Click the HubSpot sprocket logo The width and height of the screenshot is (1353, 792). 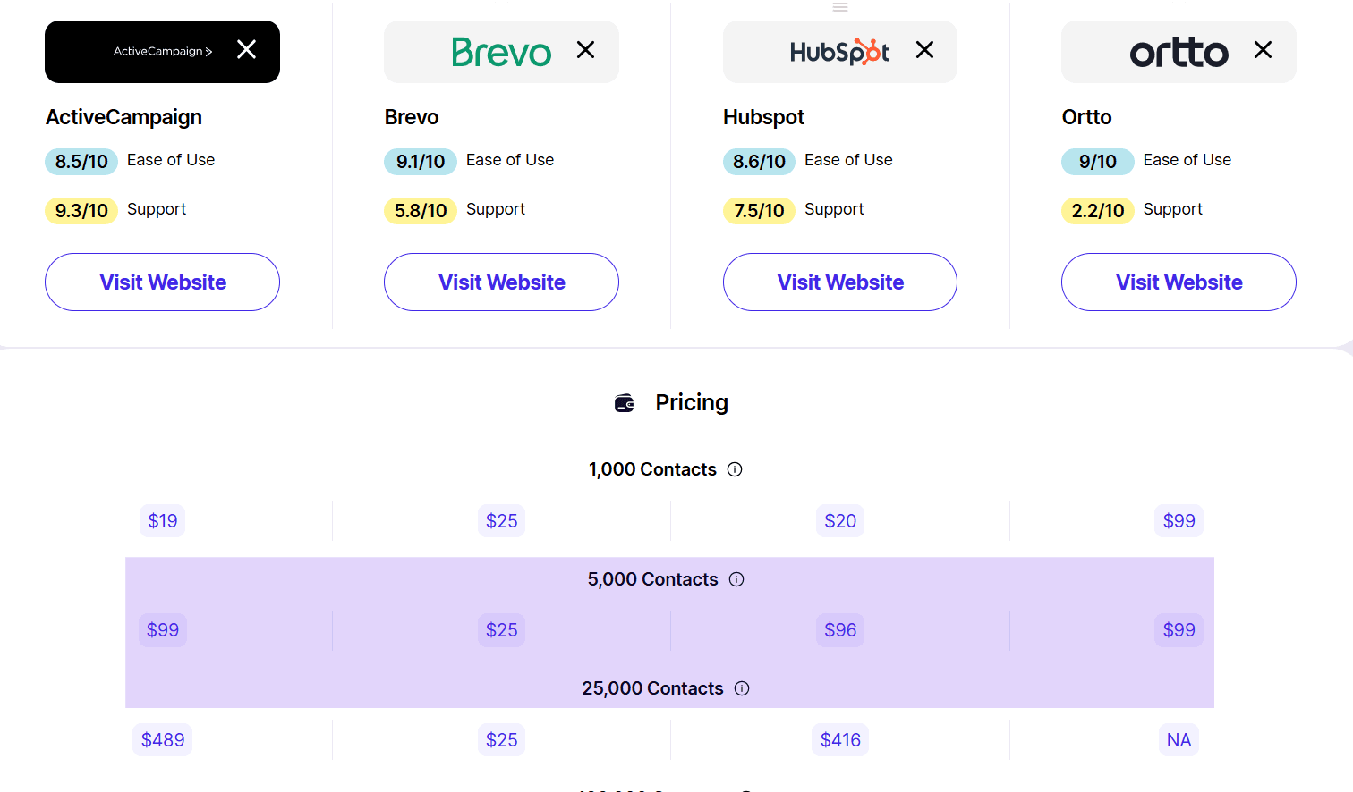tap(839, 52)
